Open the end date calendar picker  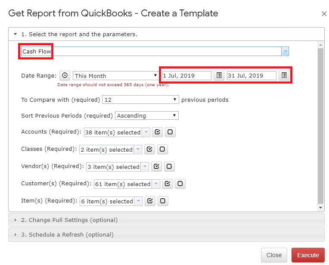click(x=284, y=75)
